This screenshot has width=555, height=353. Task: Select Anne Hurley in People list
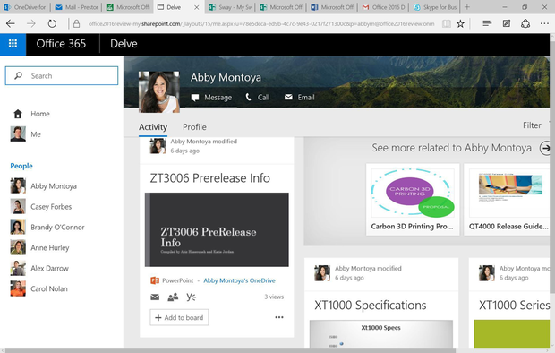(39, 248)
